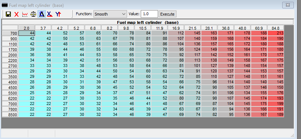Open the Function dropdown showing Smooth
The height and width of the screenshot is (139, 301).
click(110, 14)
